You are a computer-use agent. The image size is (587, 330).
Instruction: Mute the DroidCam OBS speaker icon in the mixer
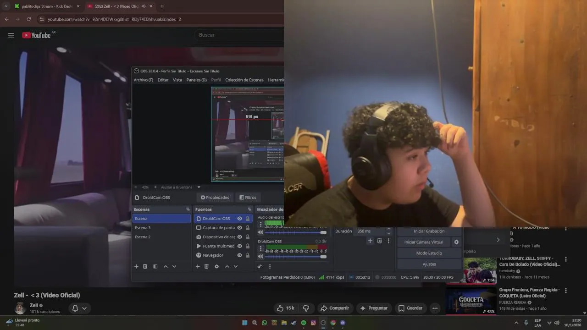coord(260,257)
